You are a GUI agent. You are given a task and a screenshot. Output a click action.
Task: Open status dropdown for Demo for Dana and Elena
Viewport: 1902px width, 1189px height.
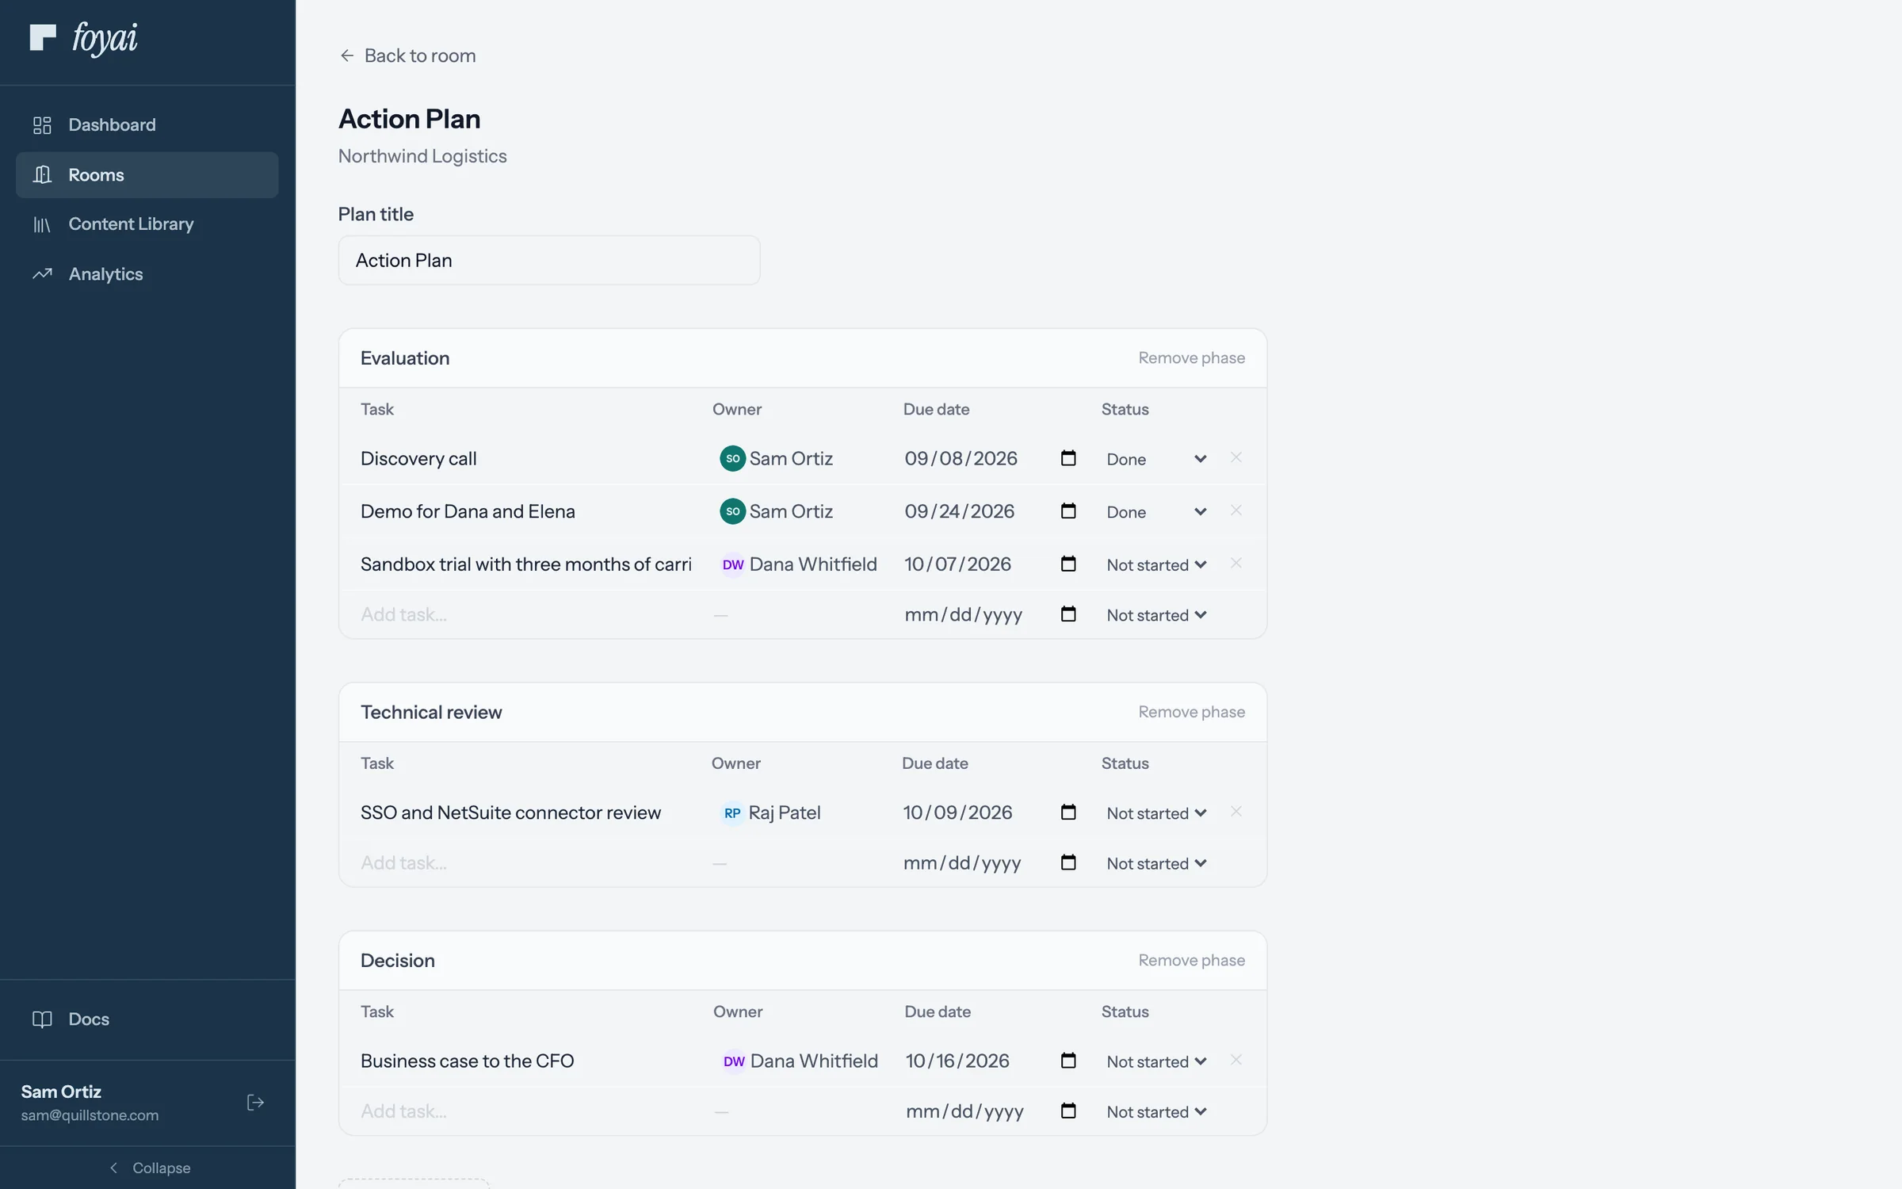pos(1156,512)
